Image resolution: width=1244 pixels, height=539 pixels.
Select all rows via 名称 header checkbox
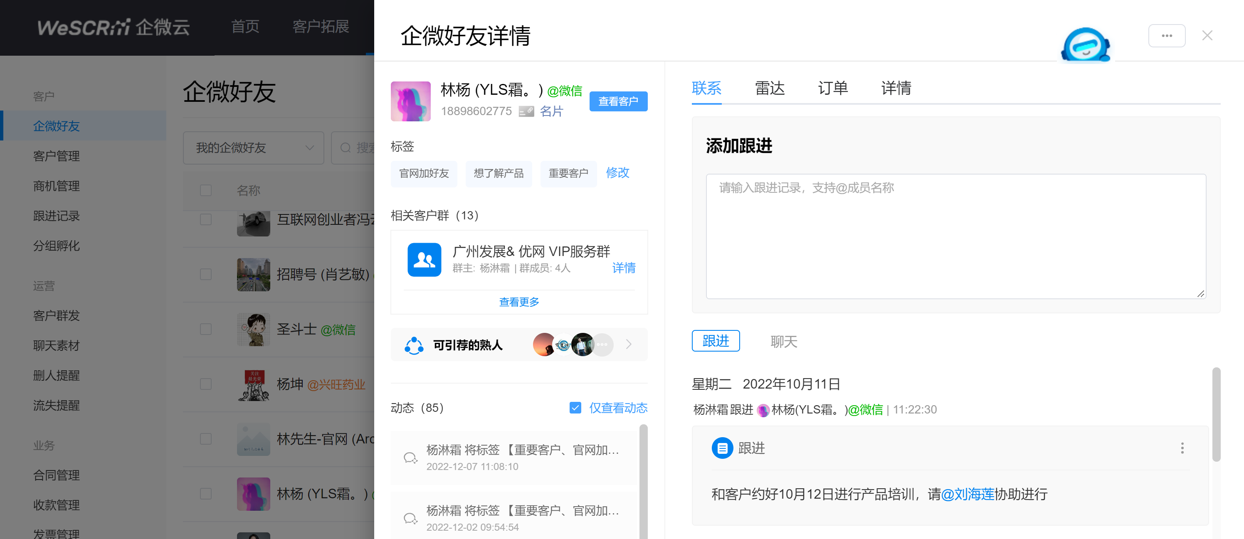pyautogui.click(x=206, y=190)
